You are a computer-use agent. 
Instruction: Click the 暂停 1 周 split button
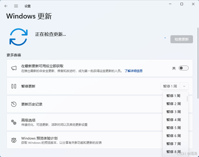(x=170, y=86)
